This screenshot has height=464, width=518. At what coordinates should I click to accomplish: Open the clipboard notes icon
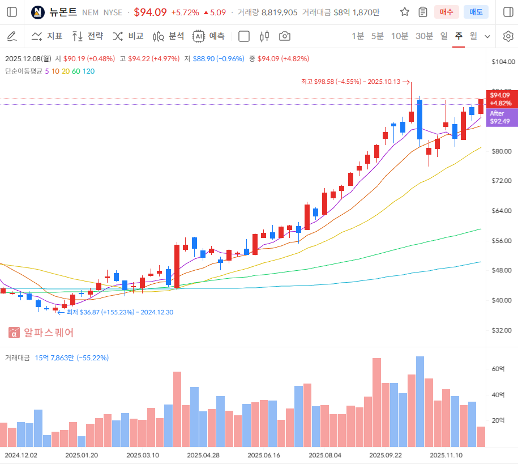pos(423,12)
